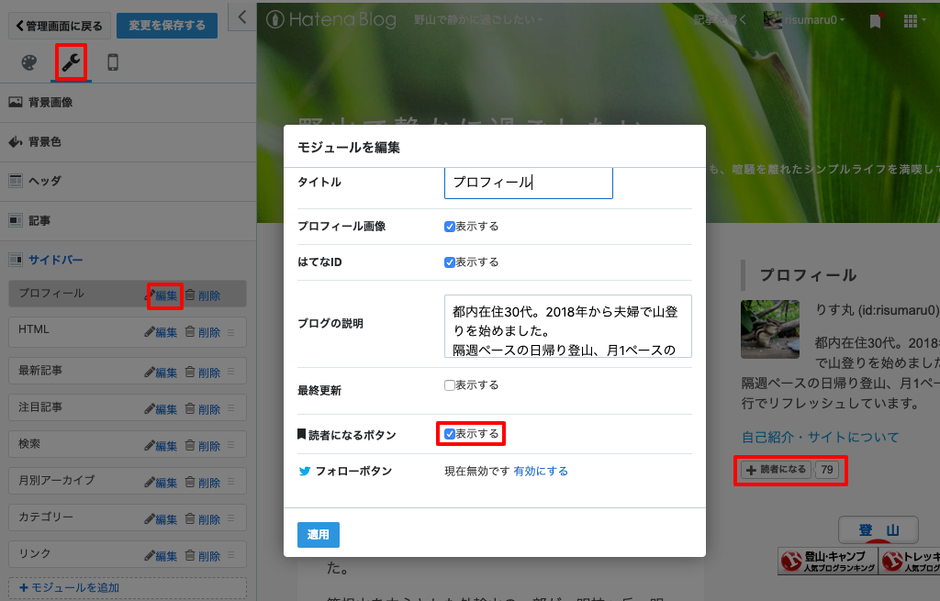
Task: Delete the リンク module
Action: (x=203, y=555)
